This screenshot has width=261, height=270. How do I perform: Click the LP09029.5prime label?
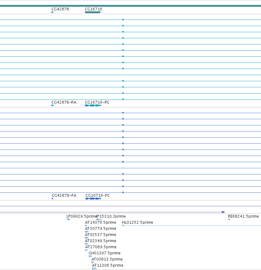click(82, 216)
